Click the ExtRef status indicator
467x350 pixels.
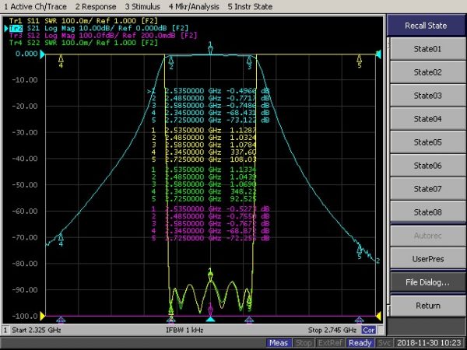click(x=331, y=342)
